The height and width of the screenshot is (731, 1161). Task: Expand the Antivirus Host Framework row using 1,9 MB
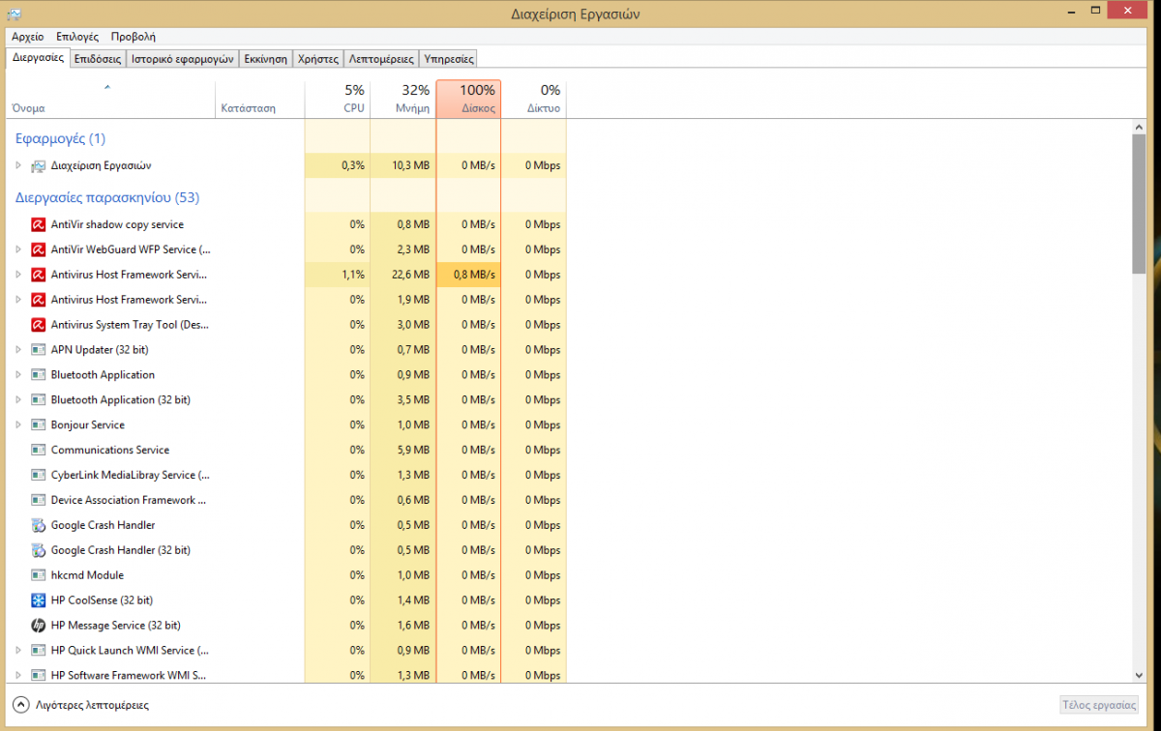pyautogui.click(x=18, y=300)
